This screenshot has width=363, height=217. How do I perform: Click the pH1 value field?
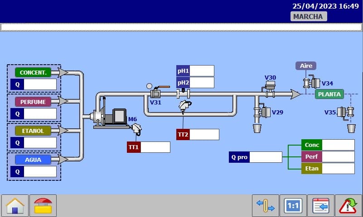(x=202, y=71)
